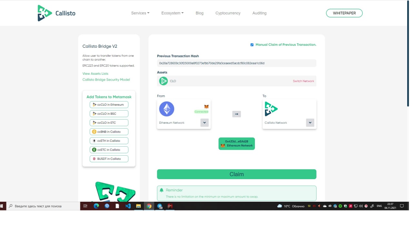
Task: Click the MetaMask fox in From card
Action: click(206, 106)
